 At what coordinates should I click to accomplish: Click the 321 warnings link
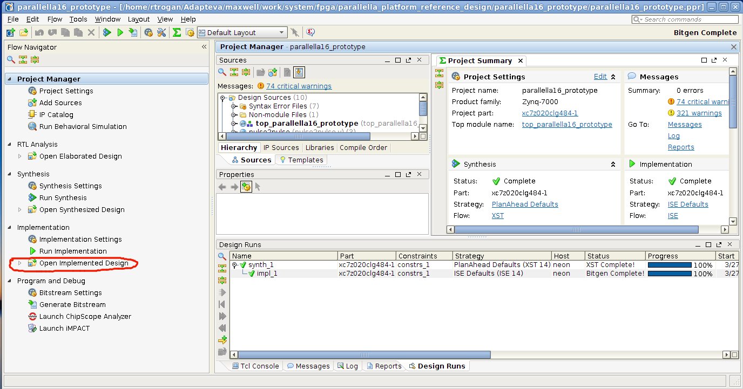click(x=699, y=113)
